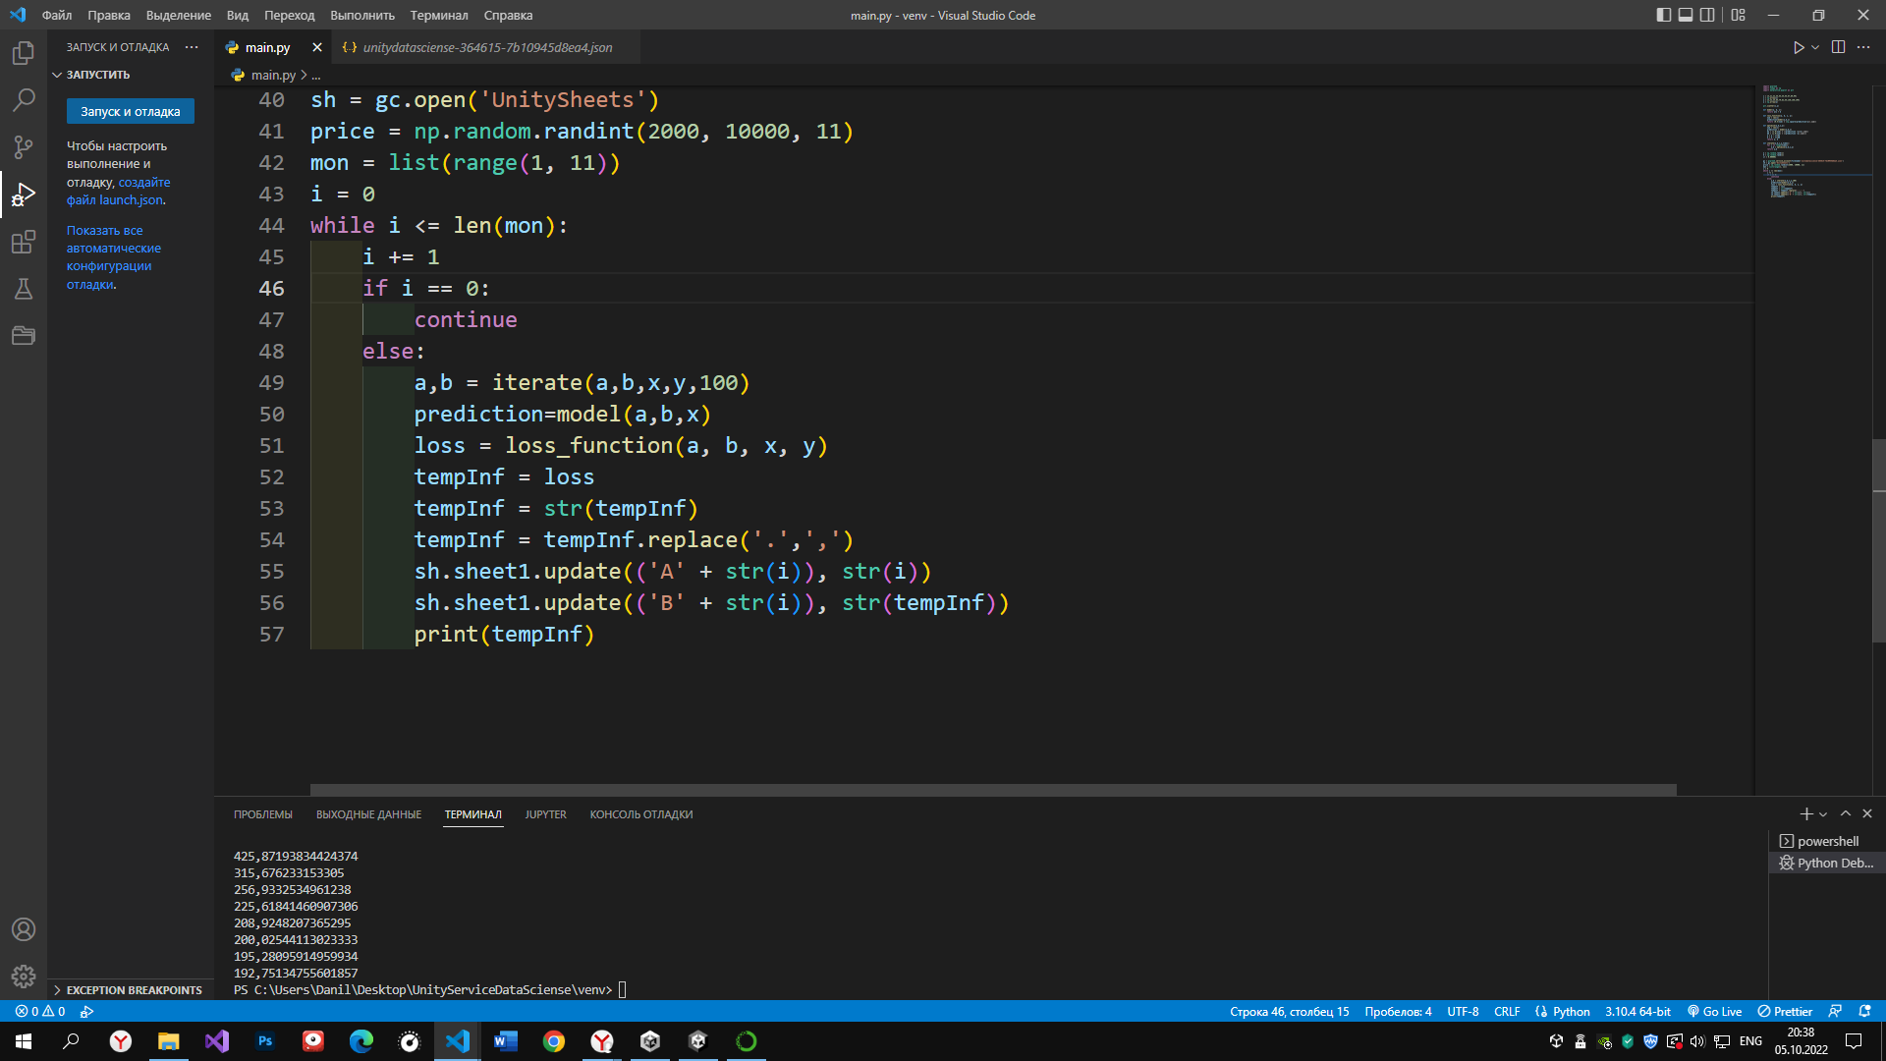Toggle Secondary Side Bar layout button
Image resolution: width=1886 pixels, height=1061 pixels.
pos(1707,15)
